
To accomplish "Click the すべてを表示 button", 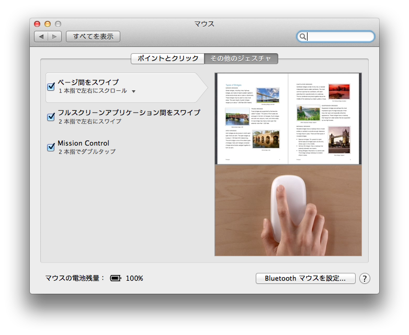I will click(93, 37).
